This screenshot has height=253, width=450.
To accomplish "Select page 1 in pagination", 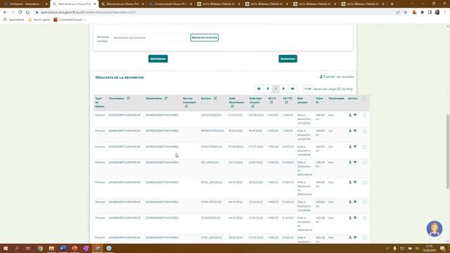I will point(276,89).
